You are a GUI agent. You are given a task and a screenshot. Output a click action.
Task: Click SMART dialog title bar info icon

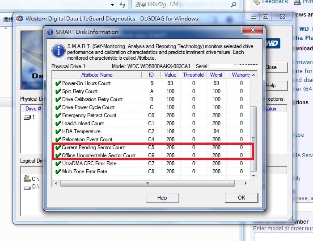pyautogui.click(x=50, y=32)
